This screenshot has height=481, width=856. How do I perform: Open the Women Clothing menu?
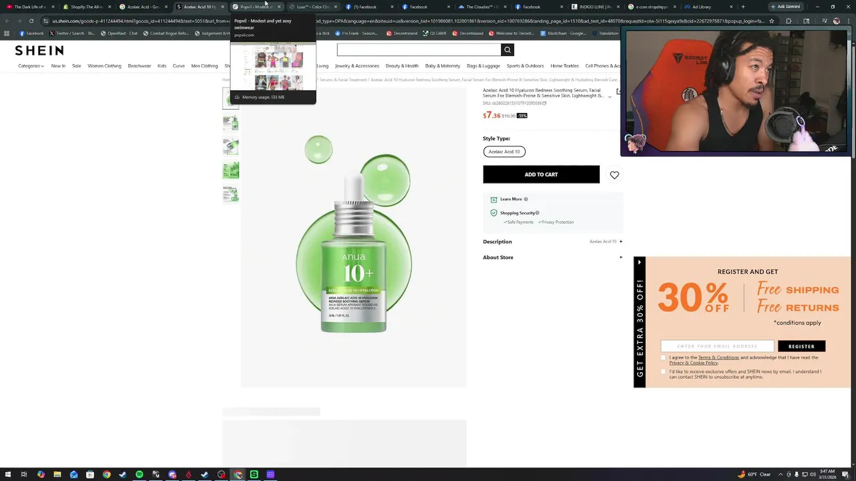(104, 66)
